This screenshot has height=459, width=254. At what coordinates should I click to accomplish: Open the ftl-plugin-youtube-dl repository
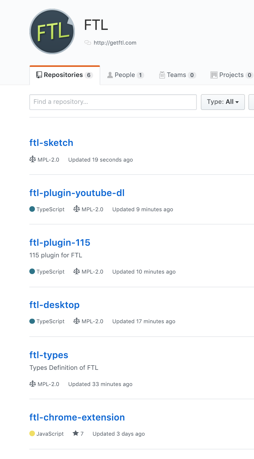tap(77, 193)
